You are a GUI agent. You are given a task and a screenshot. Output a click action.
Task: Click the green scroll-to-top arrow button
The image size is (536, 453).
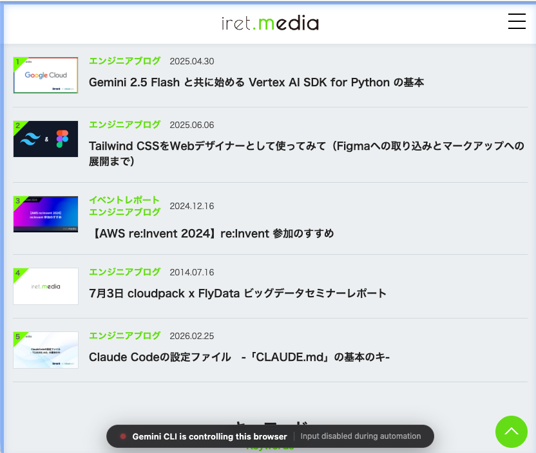point(511,431)
